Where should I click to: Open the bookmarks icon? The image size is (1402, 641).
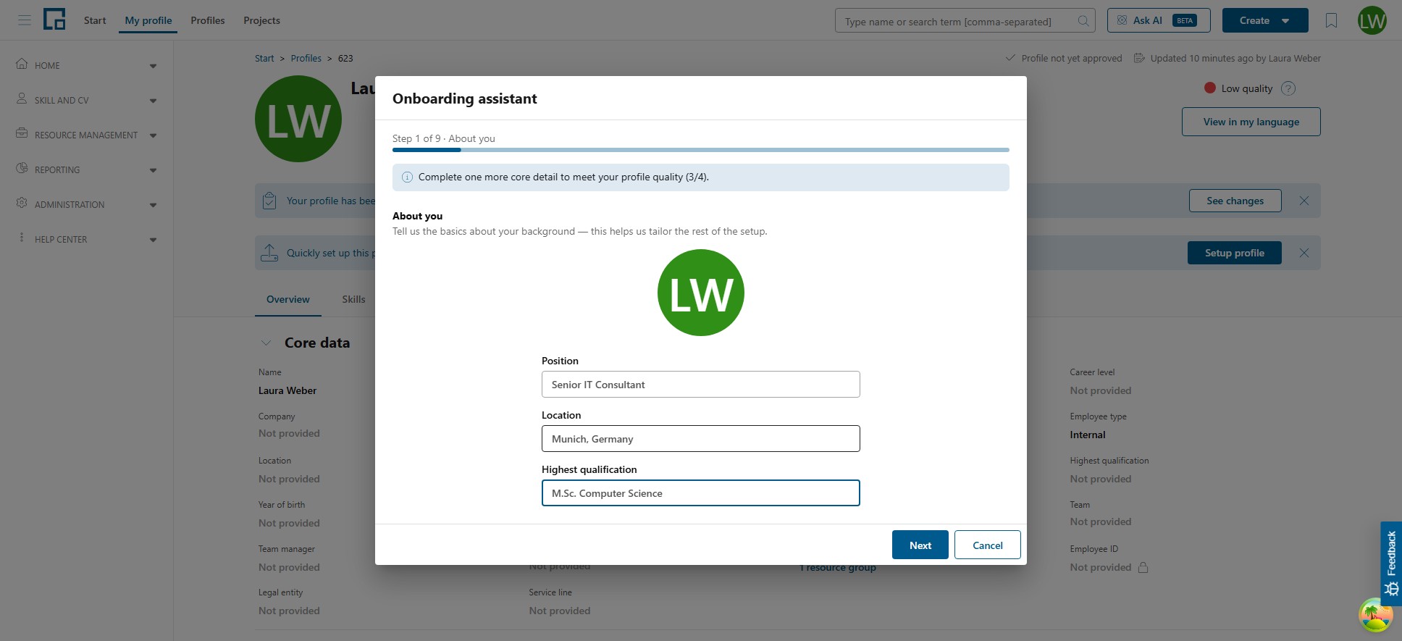click(1331, 20)
